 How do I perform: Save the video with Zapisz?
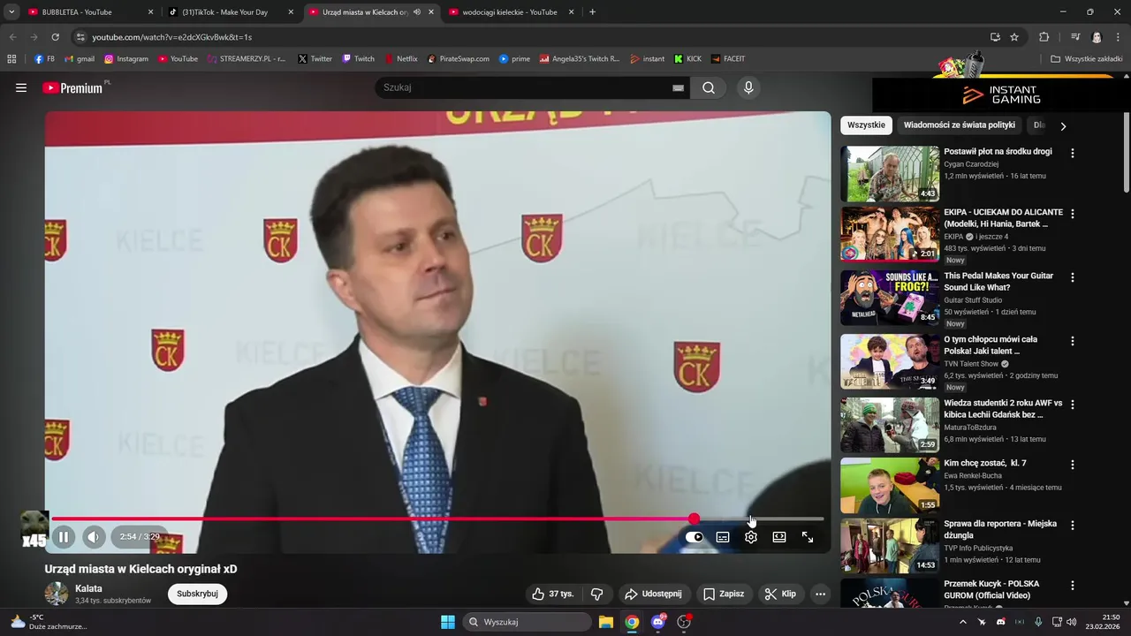pyautogui.click(x=724, y=594)
